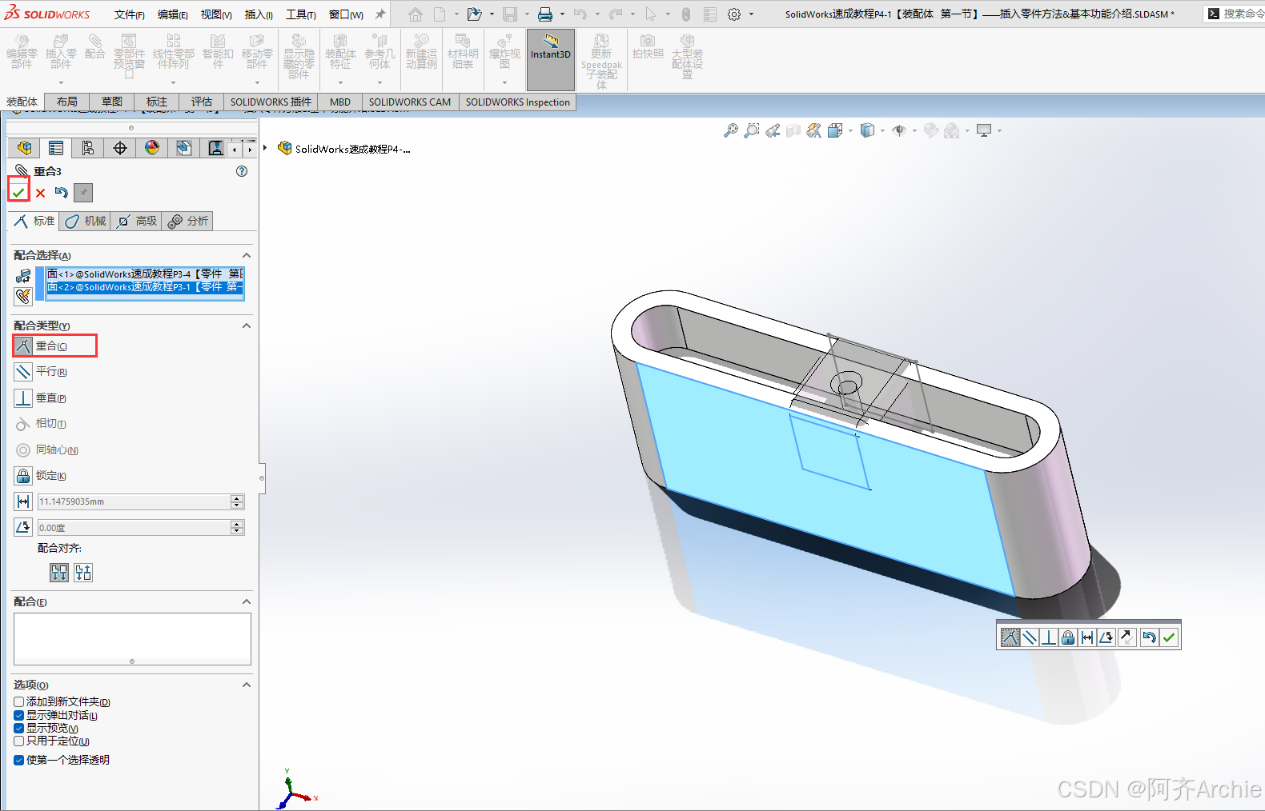Viewport: 1265px width, 811px height.
Task: Open the 文件(F) menu
Action: [x=130, y=14]
